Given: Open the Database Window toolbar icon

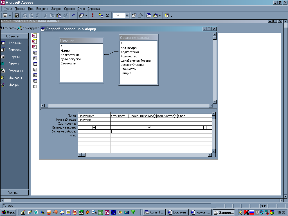Looking at the screenshot, I should pos(149,15).
